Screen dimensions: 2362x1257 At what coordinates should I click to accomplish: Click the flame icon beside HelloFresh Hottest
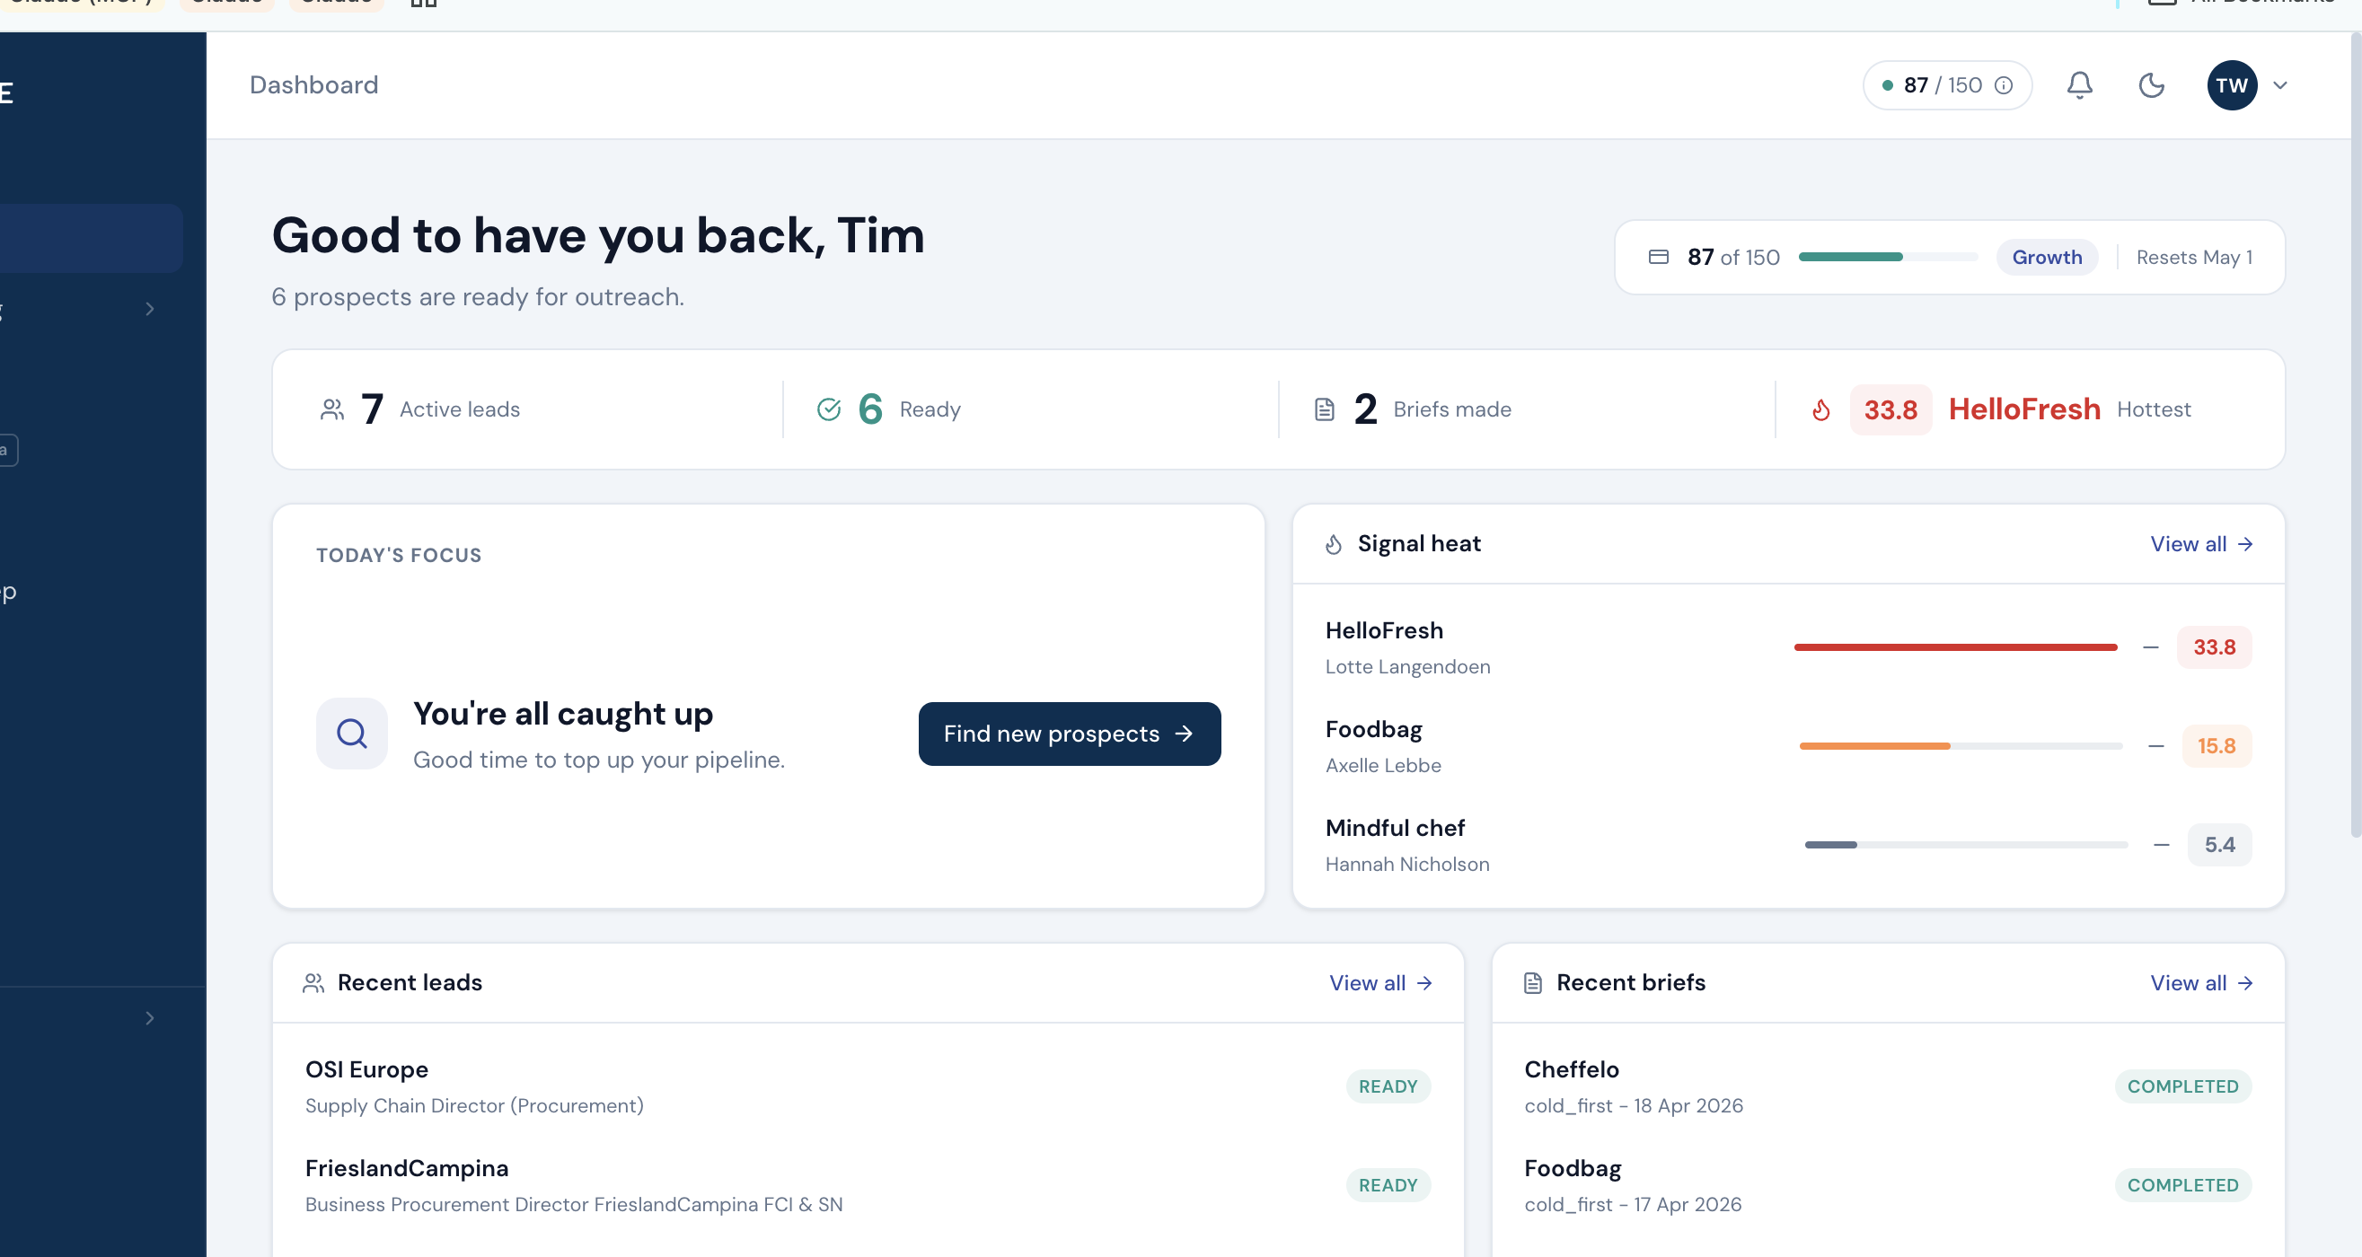(1821, 409)
